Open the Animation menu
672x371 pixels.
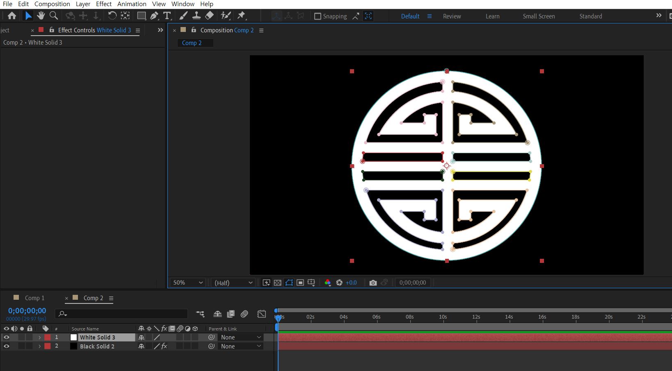click(x=131, y=4)
